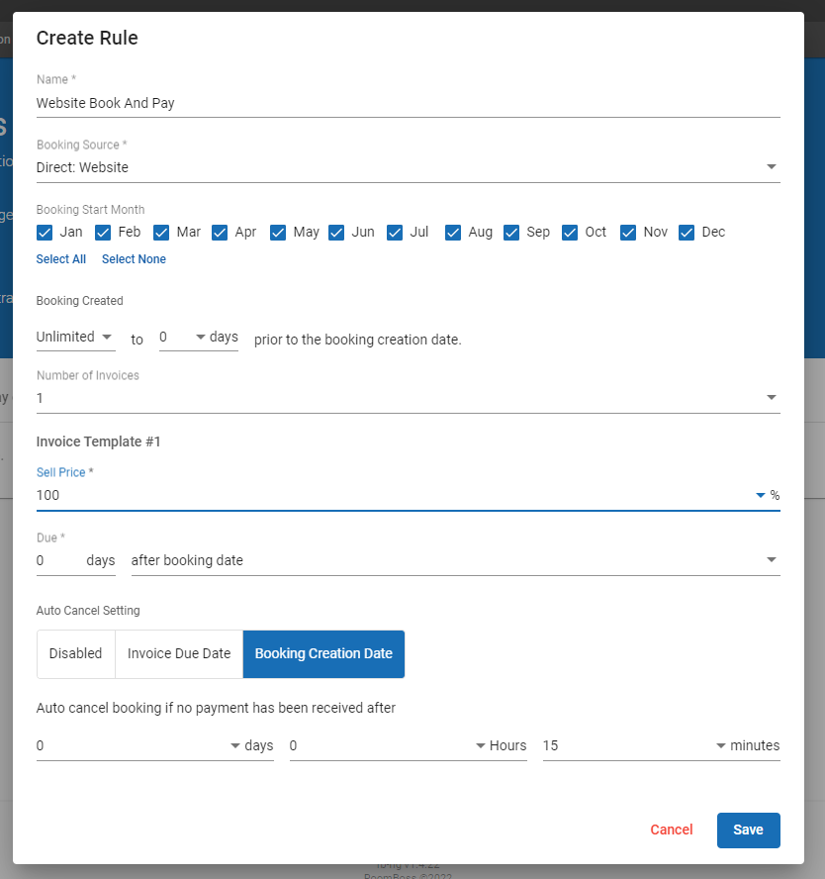Save the new rule
Screen dimensions: 825x879
point(748,830)
